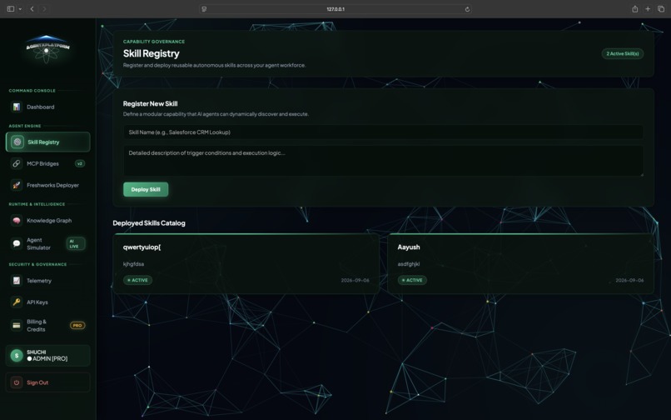The width and height of the screenshot is (671, 420).
Task: Click the 2026-09-06 date on Aayush card
Action: pyautogui.click(x=629, y=280)
